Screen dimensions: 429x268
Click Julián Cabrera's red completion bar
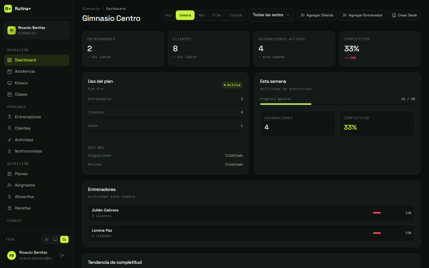click(x=377, y=213)
